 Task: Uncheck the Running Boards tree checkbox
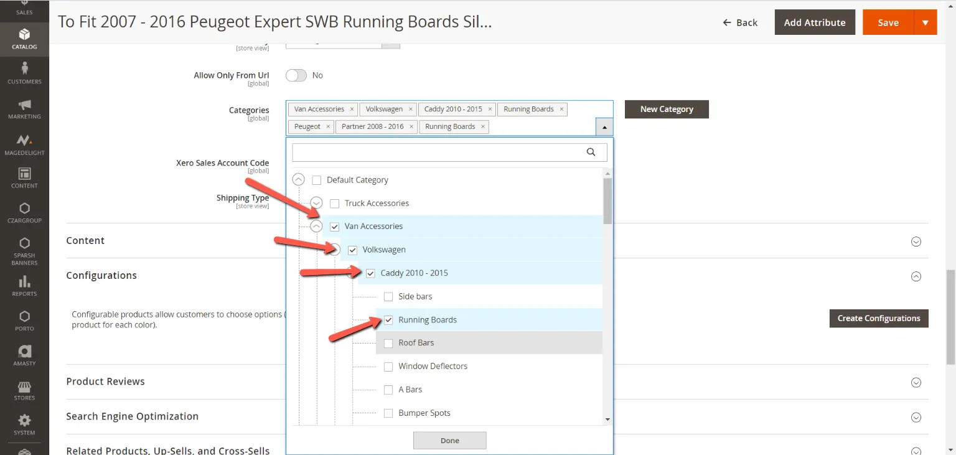[388, 320]
